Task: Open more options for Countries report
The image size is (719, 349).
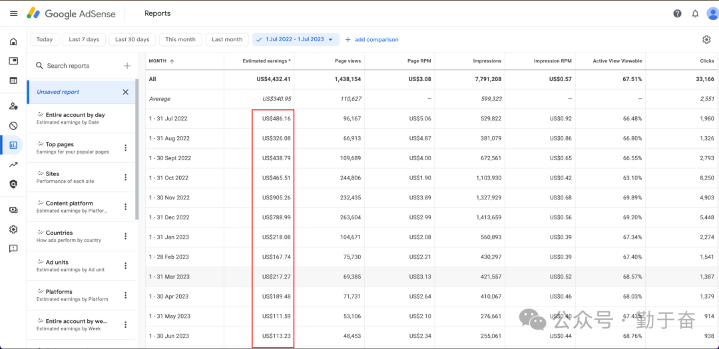Action: (125, 237)
